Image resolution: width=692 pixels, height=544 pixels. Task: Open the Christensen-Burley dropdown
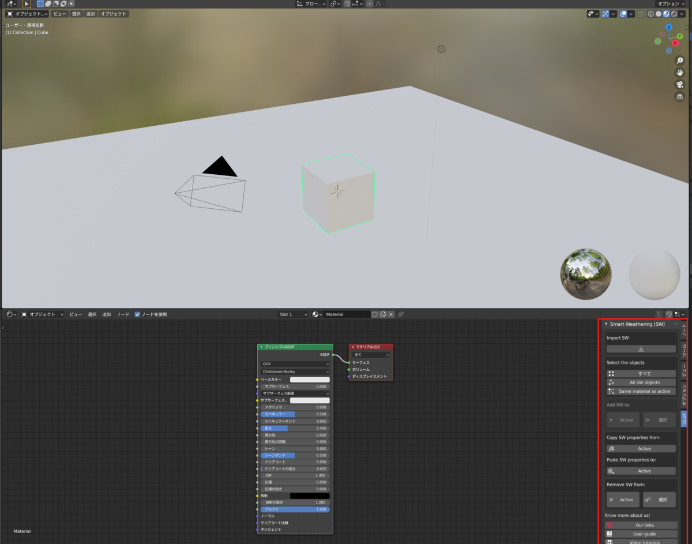coord(295,372)
